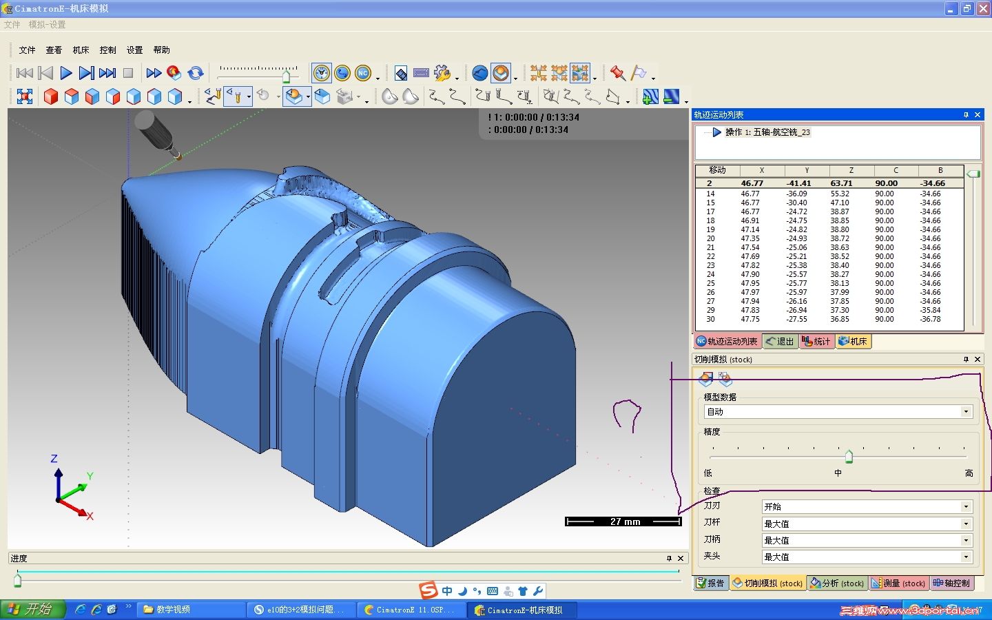Open the 帮助 menu

click(162, 50)
